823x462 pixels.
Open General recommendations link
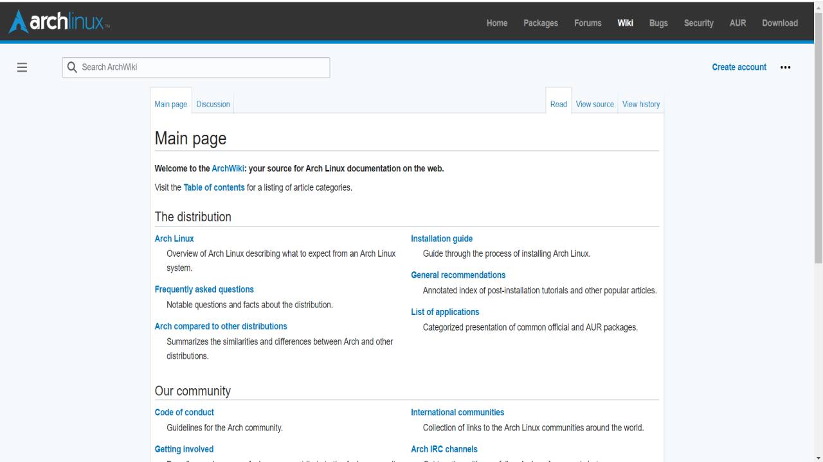pos(458,275)
